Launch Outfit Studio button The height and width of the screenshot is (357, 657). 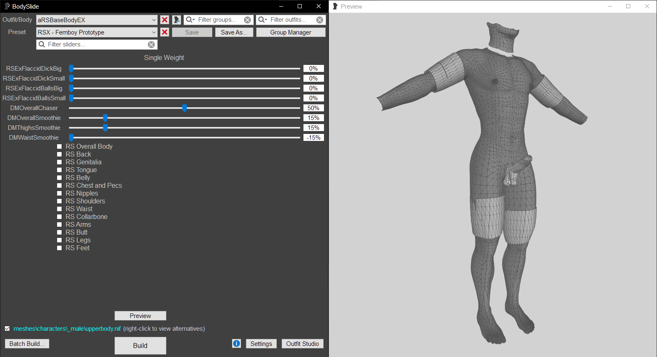303,344
